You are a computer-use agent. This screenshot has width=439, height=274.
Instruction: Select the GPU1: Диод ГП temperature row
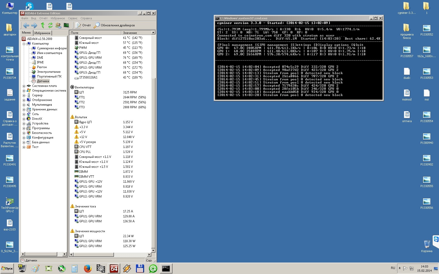[x=110, y=53]
